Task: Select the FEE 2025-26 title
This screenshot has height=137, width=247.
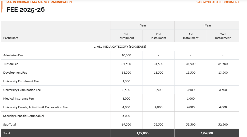Action: click(x=25, y=9)
